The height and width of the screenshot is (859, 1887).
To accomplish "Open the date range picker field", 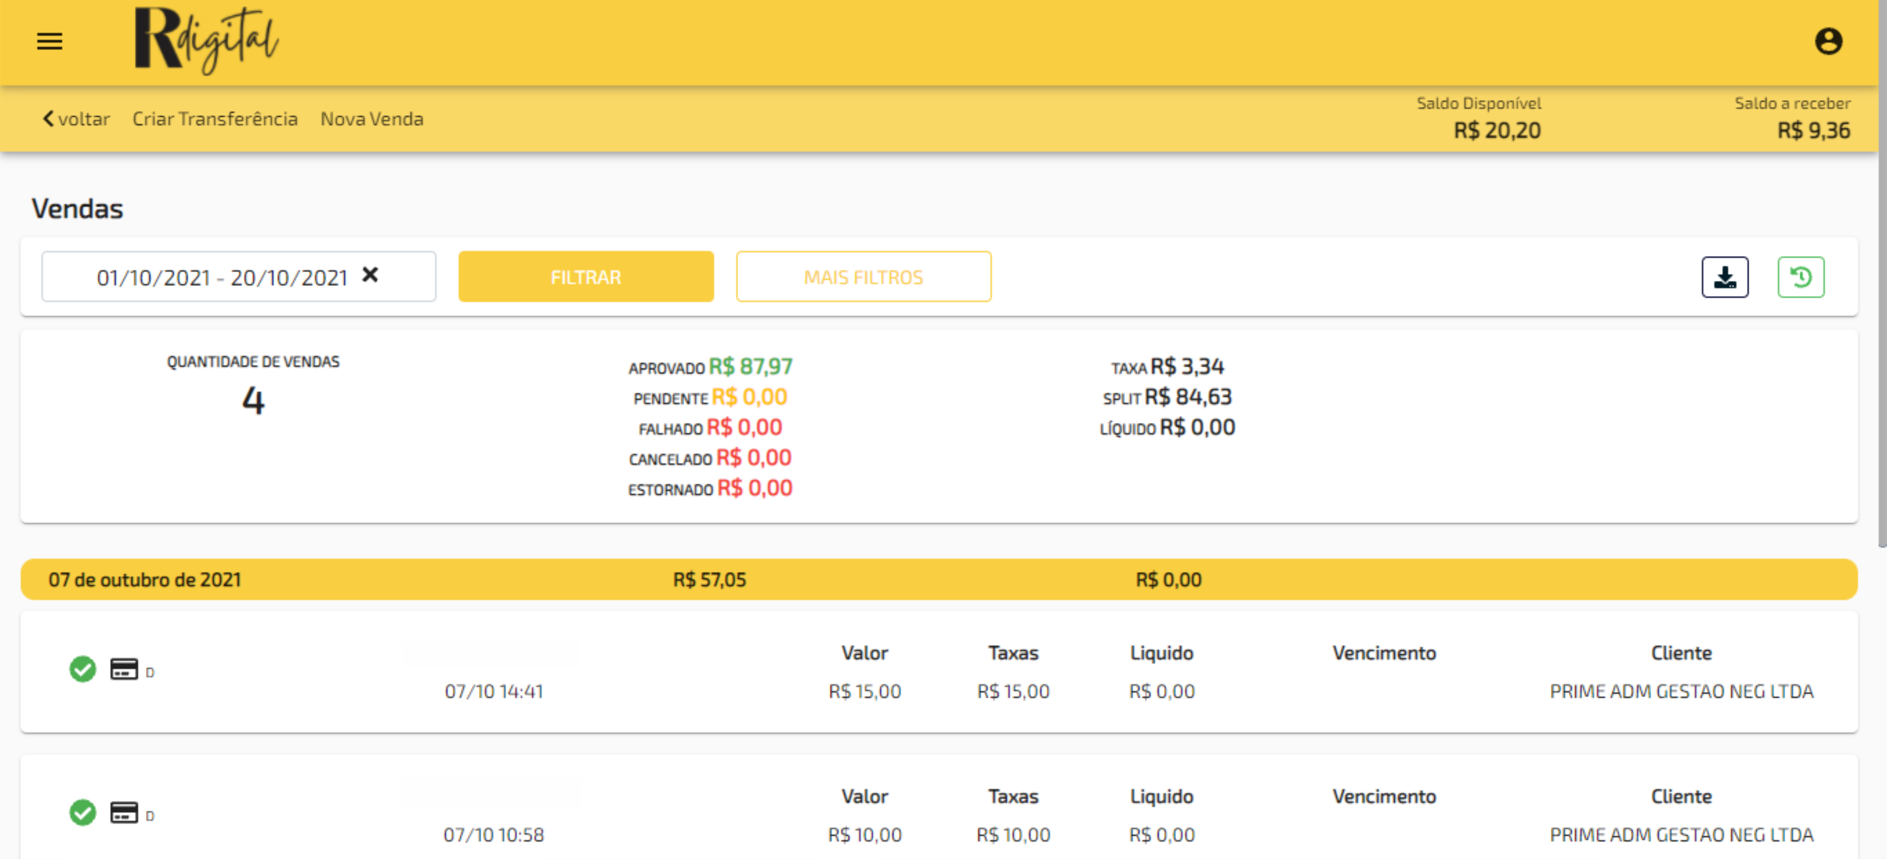I will 220,277.
